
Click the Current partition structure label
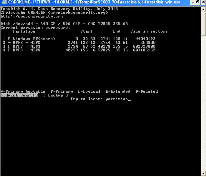[x=35, y=28]
